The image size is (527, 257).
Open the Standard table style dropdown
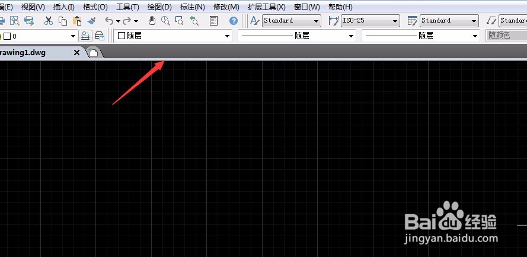point(449,21)
